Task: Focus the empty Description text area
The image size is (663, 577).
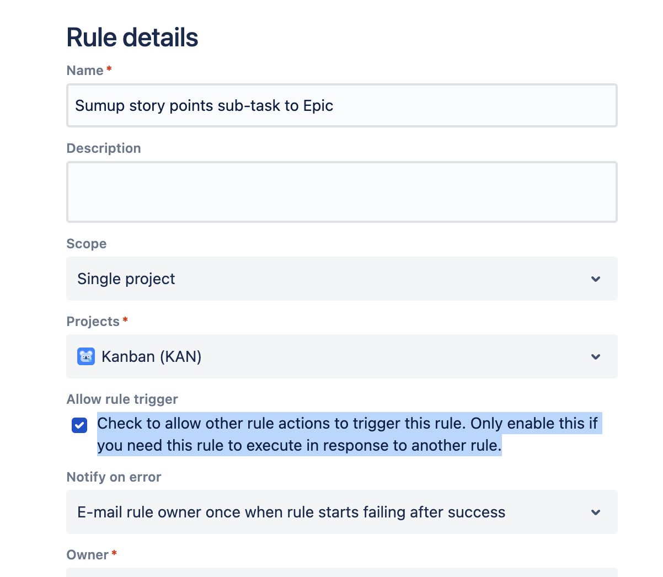Action: [341, 192]
